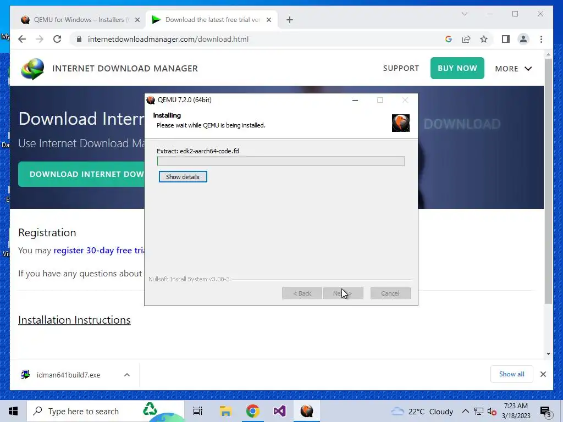The image size is (563, 422).
Task: Reload the current page
Action: click(57, 39)
